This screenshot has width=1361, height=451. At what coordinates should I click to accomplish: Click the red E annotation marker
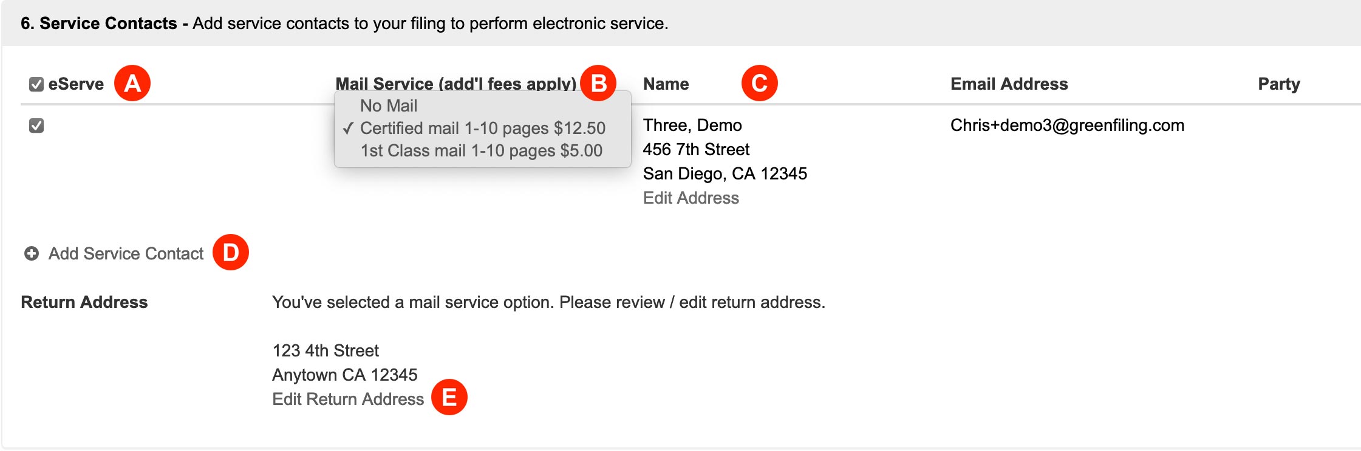(x=449, y=398)
